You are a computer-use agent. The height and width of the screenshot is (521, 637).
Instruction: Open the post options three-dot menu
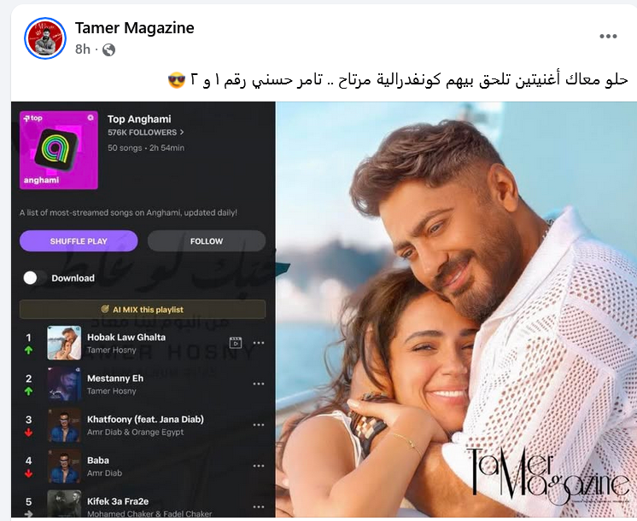[x=608, y=37]
